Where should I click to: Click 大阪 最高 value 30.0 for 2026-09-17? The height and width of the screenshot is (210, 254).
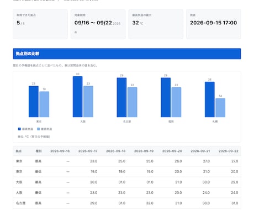point(94,182)
